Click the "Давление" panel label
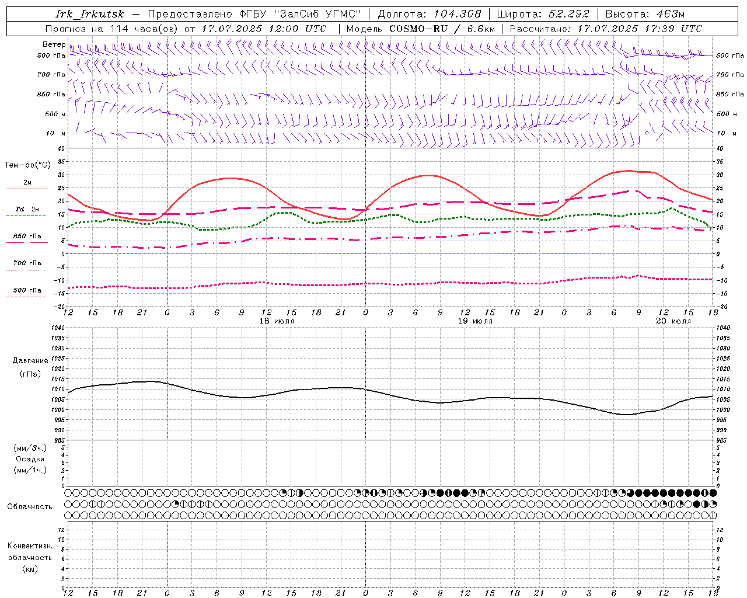The height and width of the screenshot is (598, 747). [30, 361]
